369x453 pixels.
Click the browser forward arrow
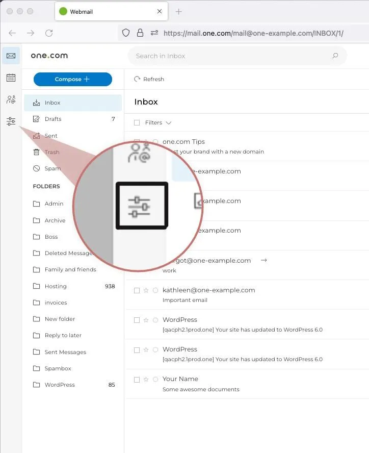click(x=31, y=33)
